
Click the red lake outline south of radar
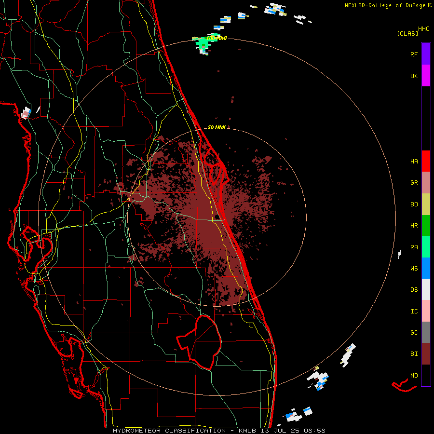click(x=199, y=342)
